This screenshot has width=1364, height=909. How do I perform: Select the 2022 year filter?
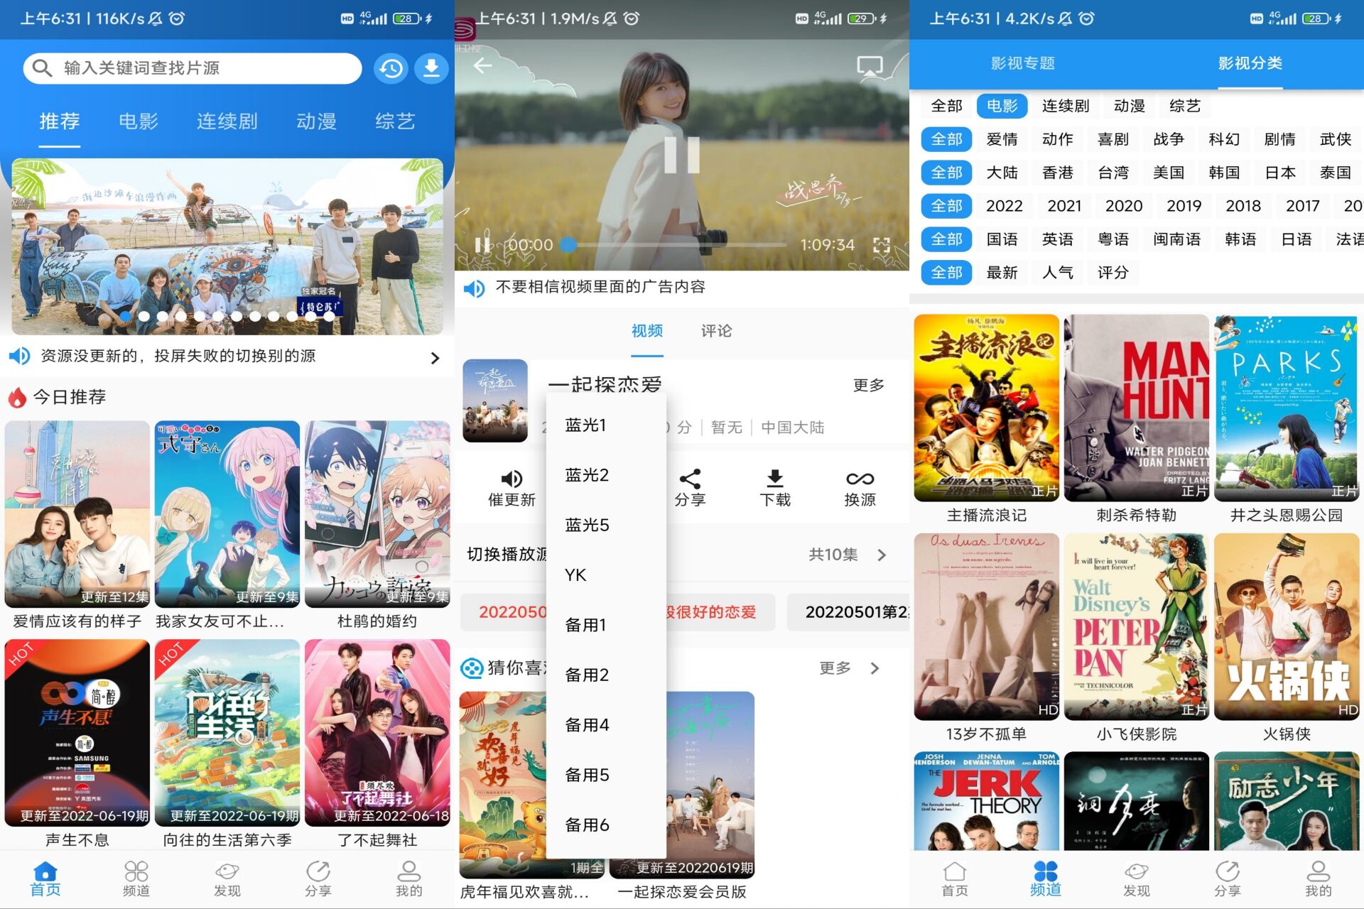pos(1004,205)
